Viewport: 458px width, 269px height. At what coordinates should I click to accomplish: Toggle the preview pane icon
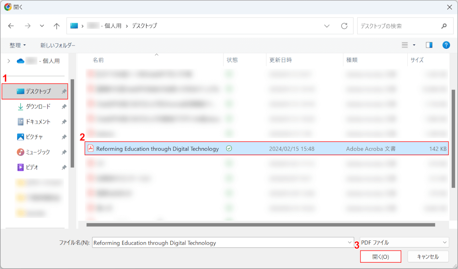point(429,45)
